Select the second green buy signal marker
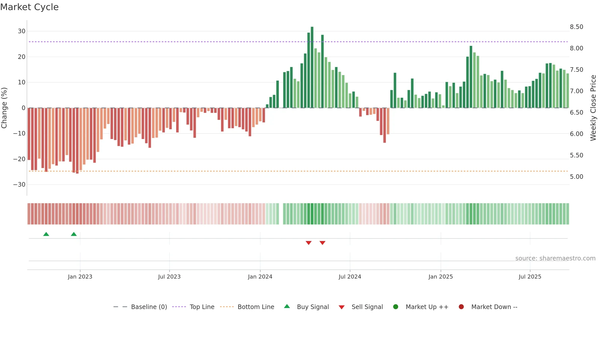The width and height of the screenshot is (604, 340). pos(74,234)
